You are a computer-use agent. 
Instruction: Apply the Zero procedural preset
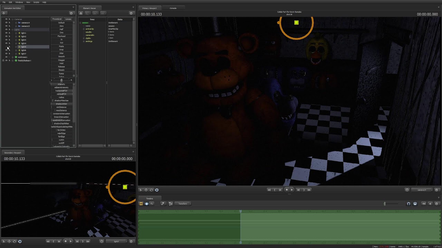(61, 26)
